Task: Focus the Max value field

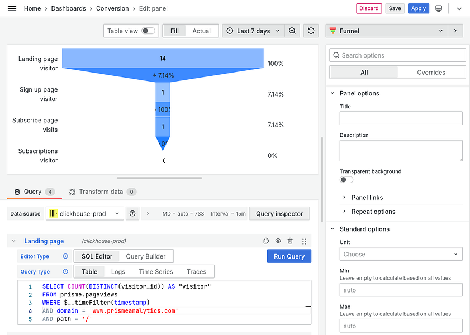Action: 401,326
